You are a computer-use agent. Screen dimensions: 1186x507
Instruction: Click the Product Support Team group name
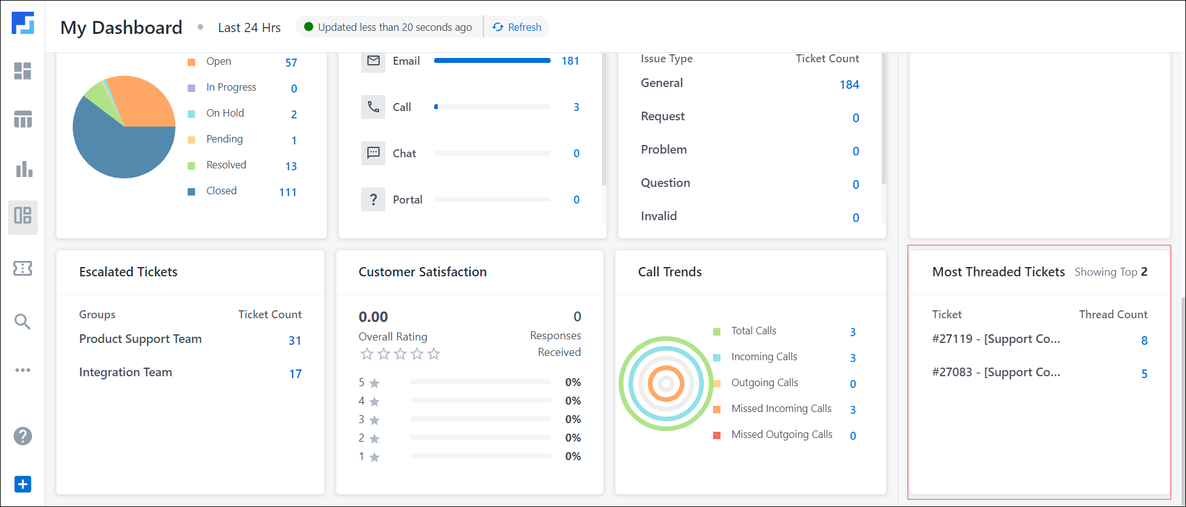click(x=140, y=339)
